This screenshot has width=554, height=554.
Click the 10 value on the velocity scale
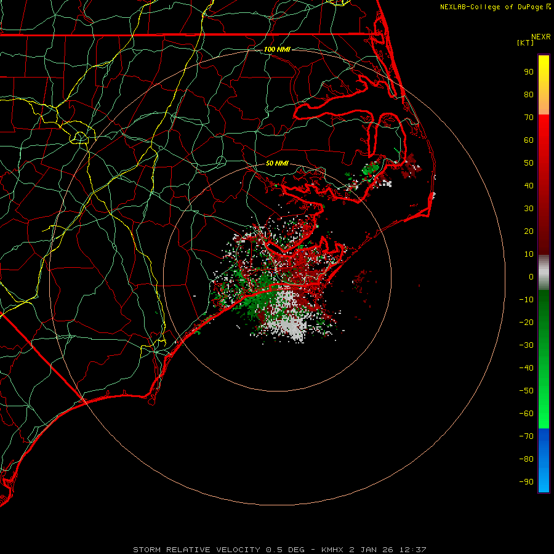[x=529, y=254]
